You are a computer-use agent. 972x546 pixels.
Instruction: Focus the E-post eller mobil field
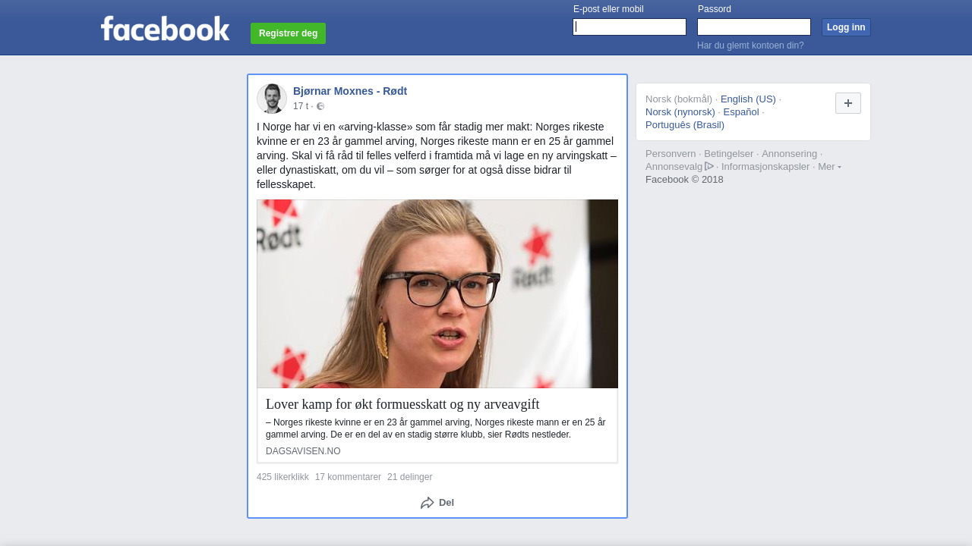point(630,27)
